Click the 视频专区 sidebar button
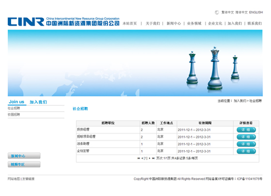Screen dimensions: 271x196 [x=24, y=165]
